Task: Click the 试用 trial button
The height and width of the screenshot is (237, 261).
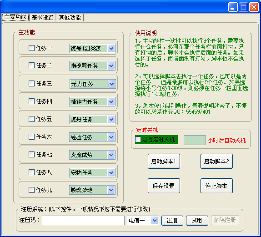Action: (x=197, y=221)
